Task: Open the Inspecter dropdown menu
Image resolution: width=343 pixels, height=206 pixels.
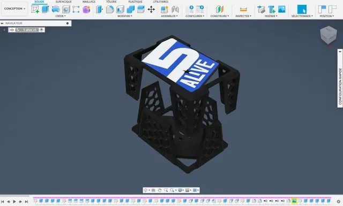Action: pos(243,16)
